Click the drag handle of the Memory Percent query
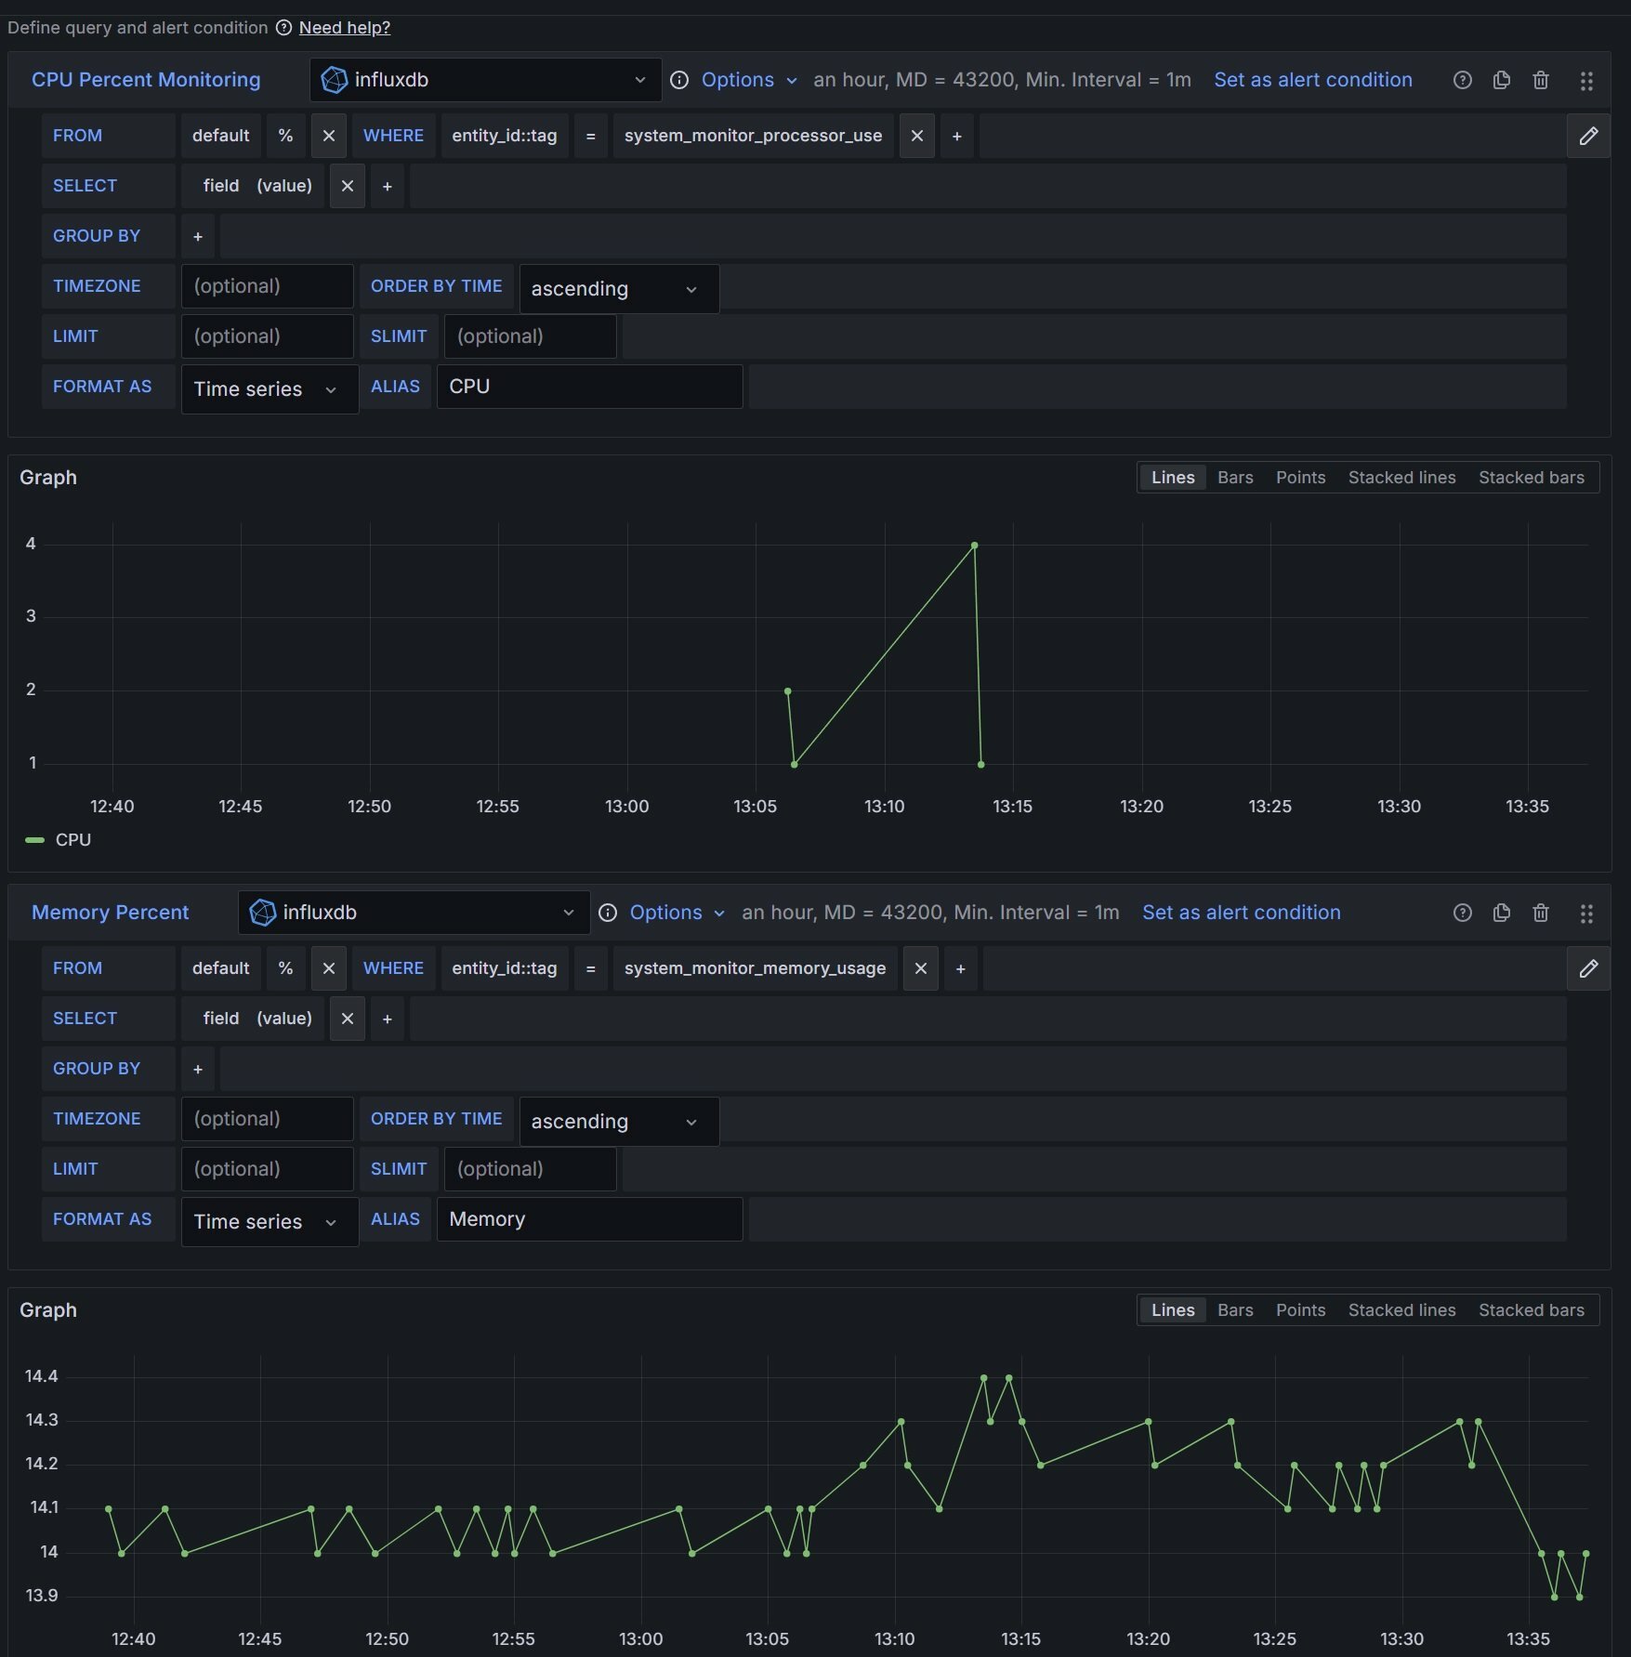Screen dimensions: 1631x1657 pyautogui.click(x=1586, y=913)
